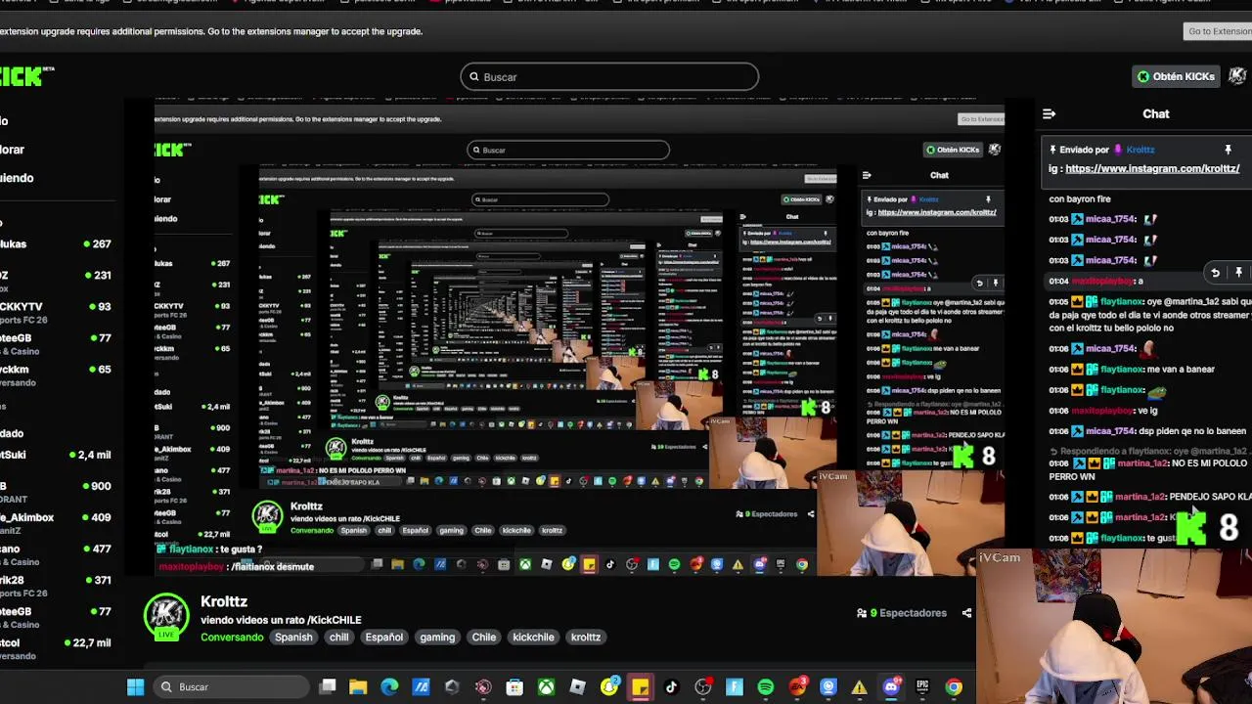Open Task View on the taskbar
The width and height of the screenshot is (1252, 704).
pyautogui.click(x=328, y=687)
